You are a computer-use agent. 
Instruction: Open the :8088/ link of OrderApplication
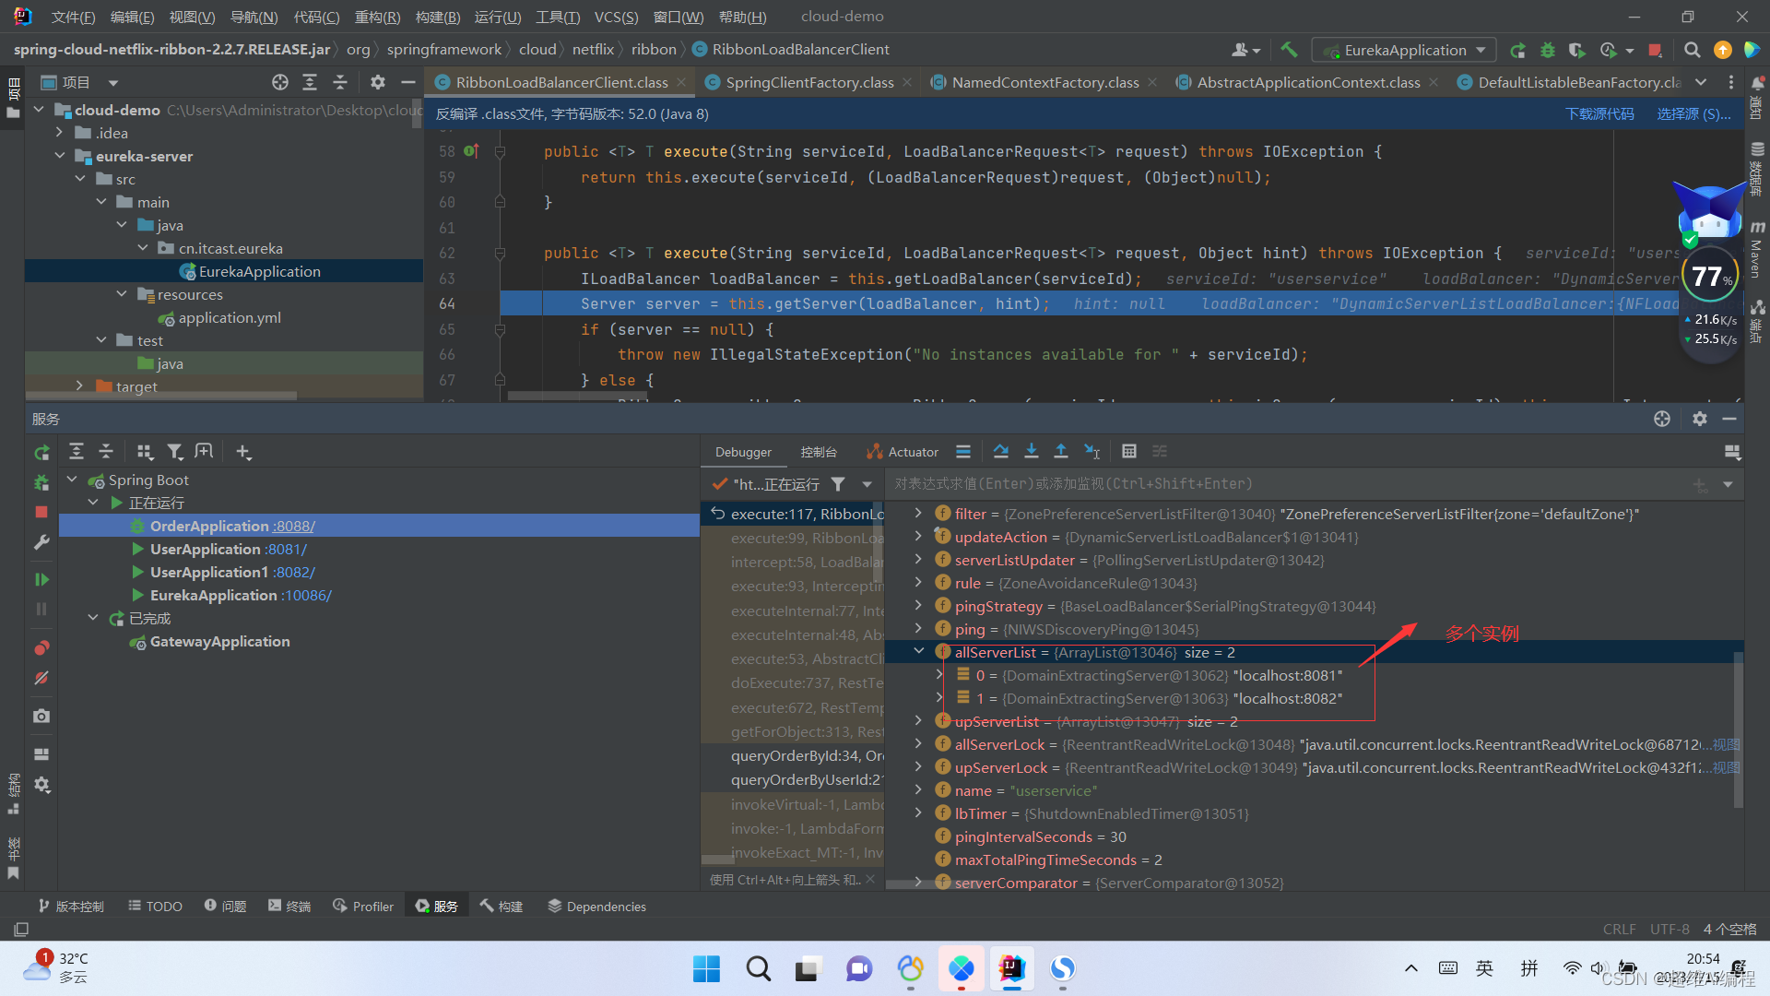tap(294, 526)
